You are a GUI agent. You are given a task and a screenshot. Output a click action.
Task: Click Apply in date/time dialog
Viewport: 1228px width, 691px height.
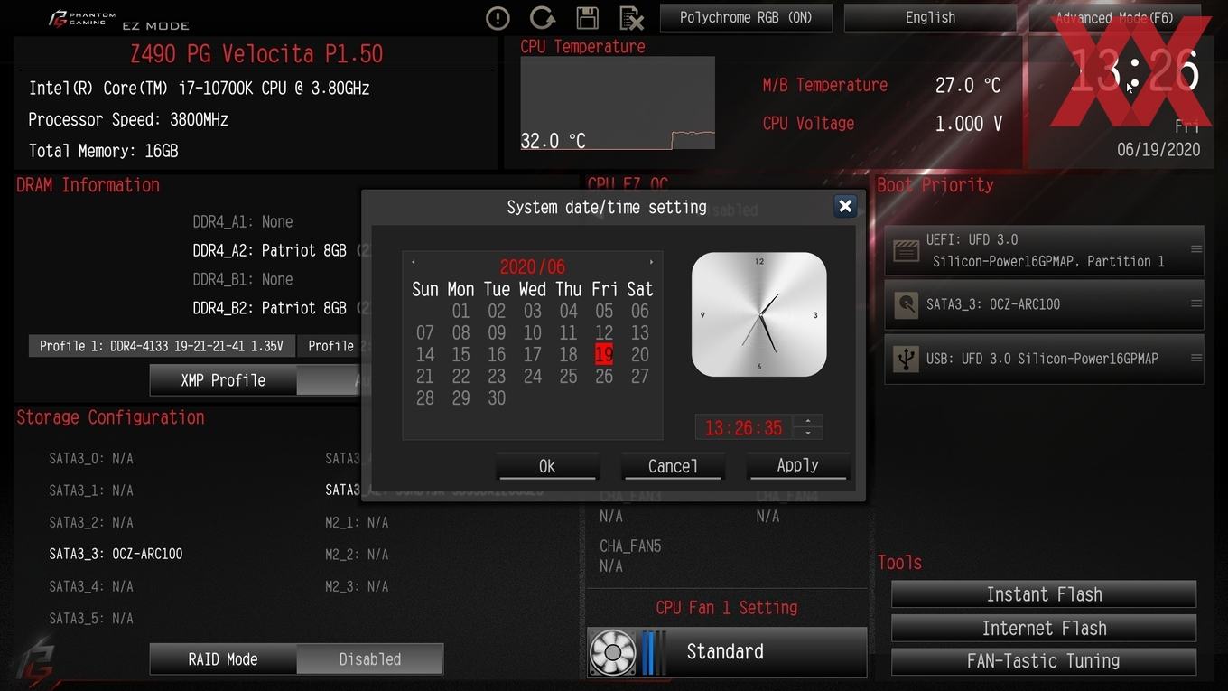798,466
